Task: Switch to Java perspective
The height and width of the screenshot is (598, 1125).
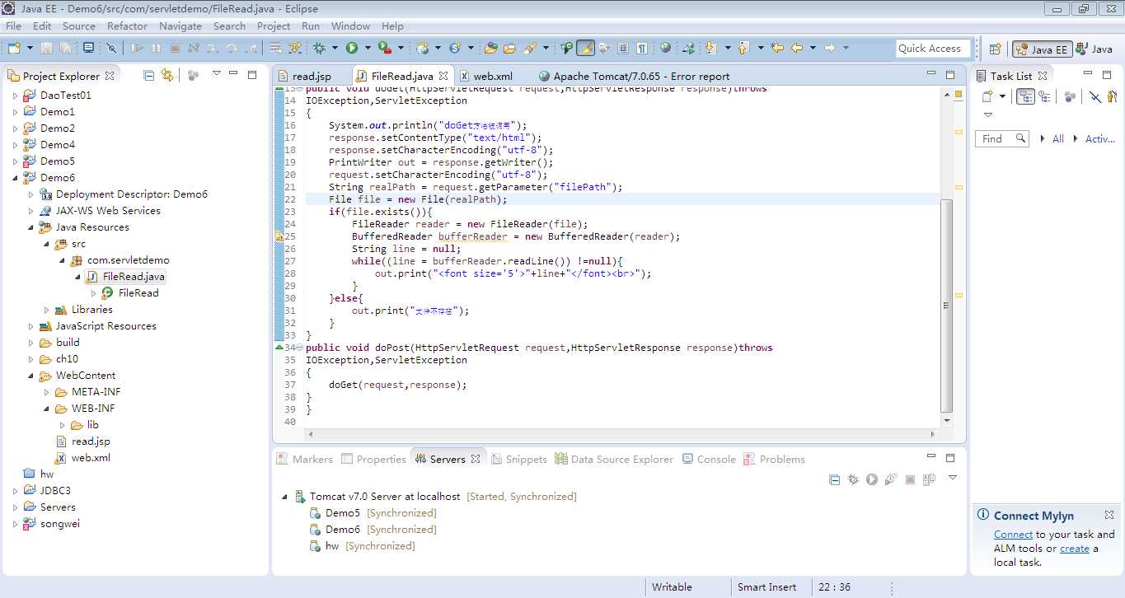Action: tap(1093, 49)
